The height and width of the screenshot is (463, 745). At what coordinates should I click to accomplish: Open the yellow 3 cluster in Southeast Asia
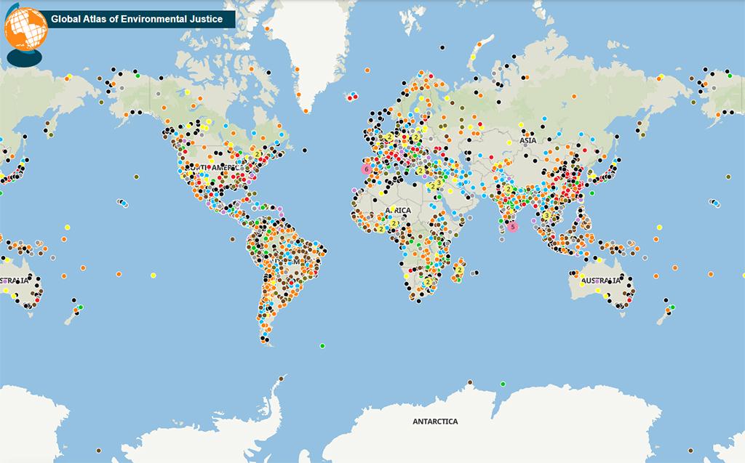[546, 216]
